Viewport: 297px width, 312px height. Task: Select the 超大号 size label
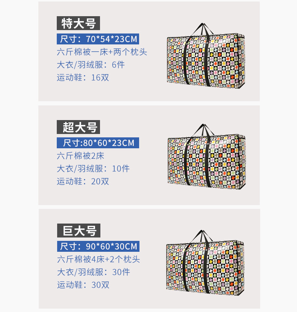tap(78, 127)
